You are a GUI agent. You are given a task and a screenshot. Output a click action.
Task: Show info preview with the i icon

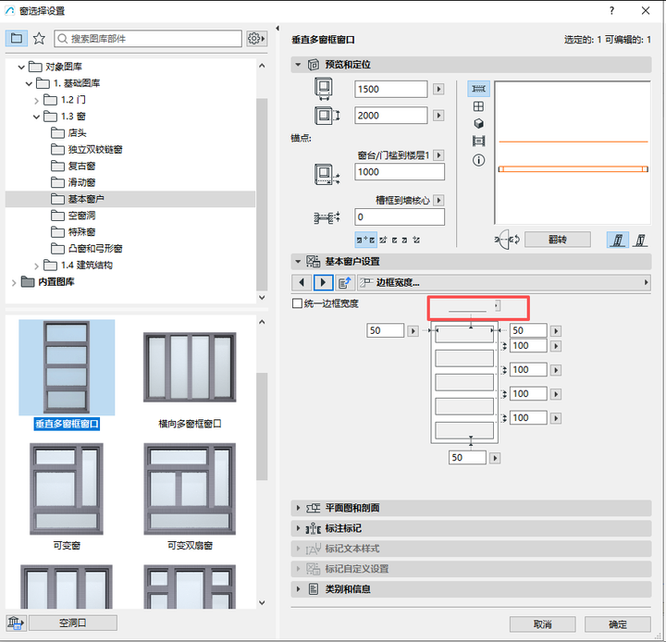click(479, 160)
